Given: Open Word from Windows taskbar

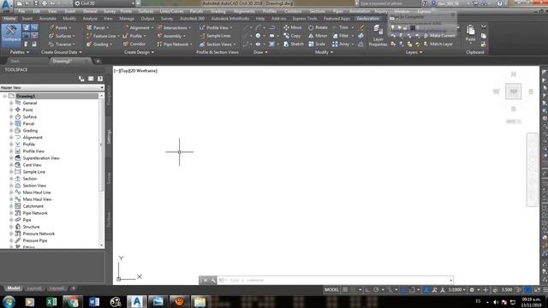Looking at the screenshot, I should click(x=94, y=301).
